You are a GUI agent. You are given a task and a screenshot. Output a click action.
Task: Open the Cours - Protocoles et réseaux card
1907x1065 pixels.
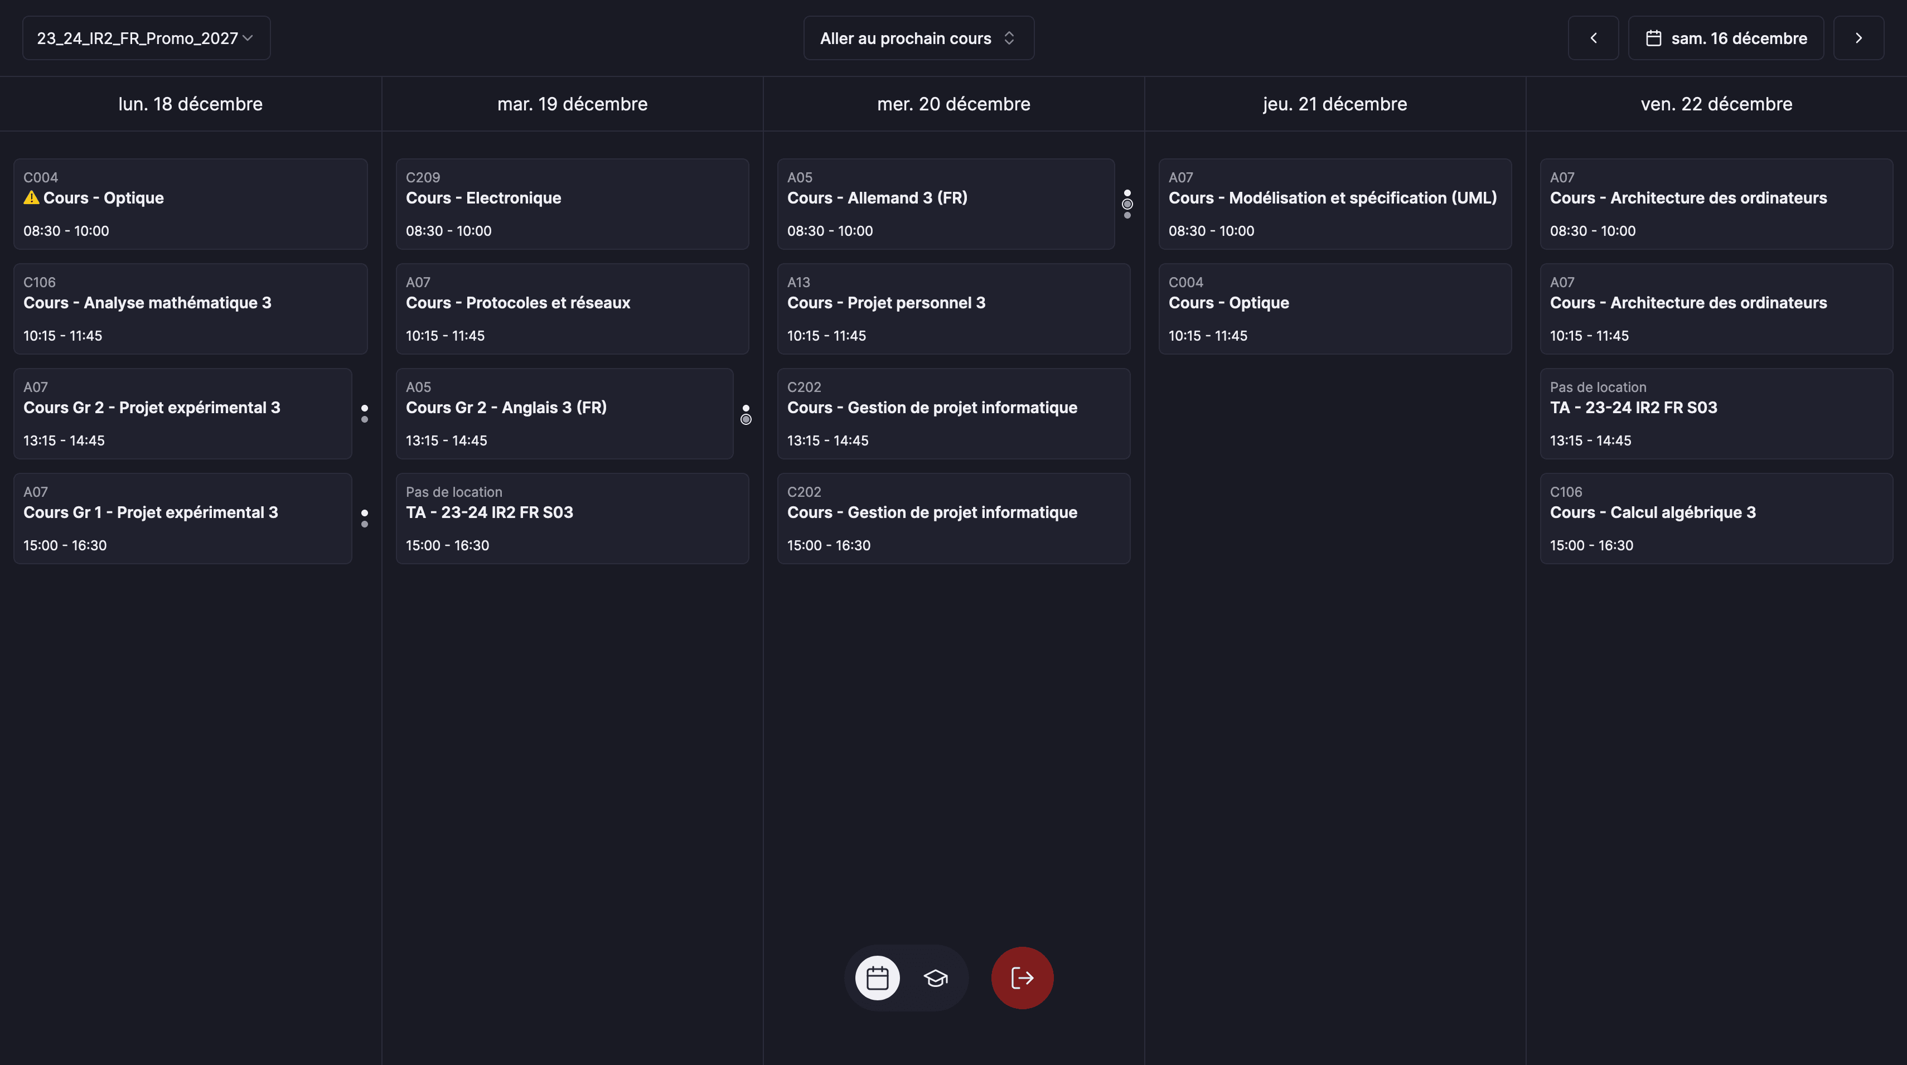point(572,308)
